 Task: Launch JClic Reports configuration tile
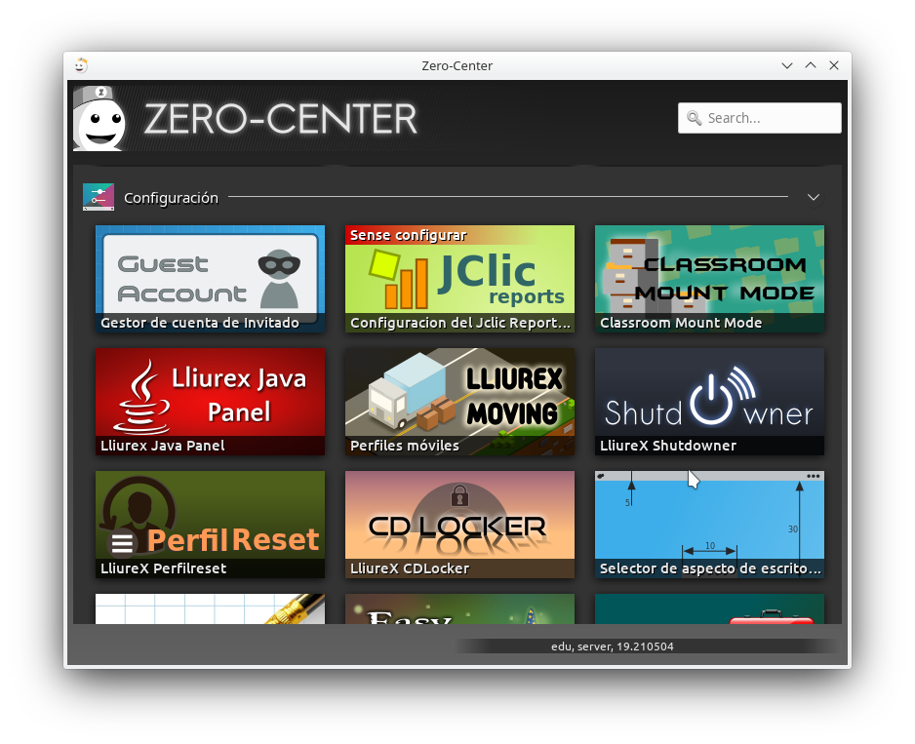(x=459, y=278)
